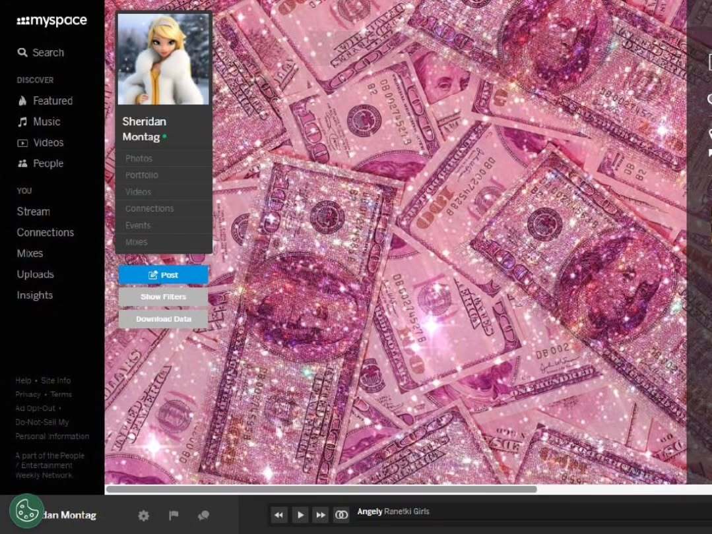Skip to previous track
This screenshot has height=534, width=712.
pos(279,515)
